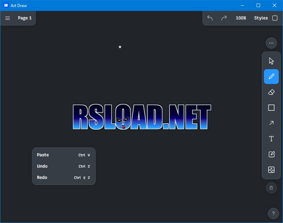Open the Page 1 page selector

25,18
